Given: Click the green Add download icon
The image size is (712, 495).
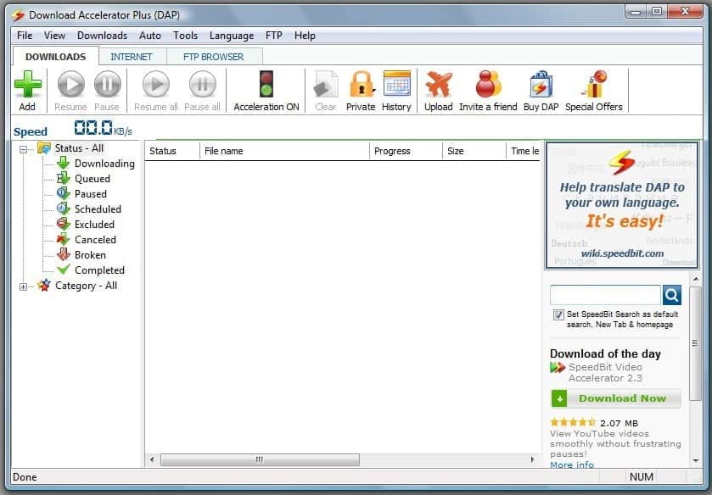Looking at the screenshot, I should pyautogui.click(x=28, y=85).
